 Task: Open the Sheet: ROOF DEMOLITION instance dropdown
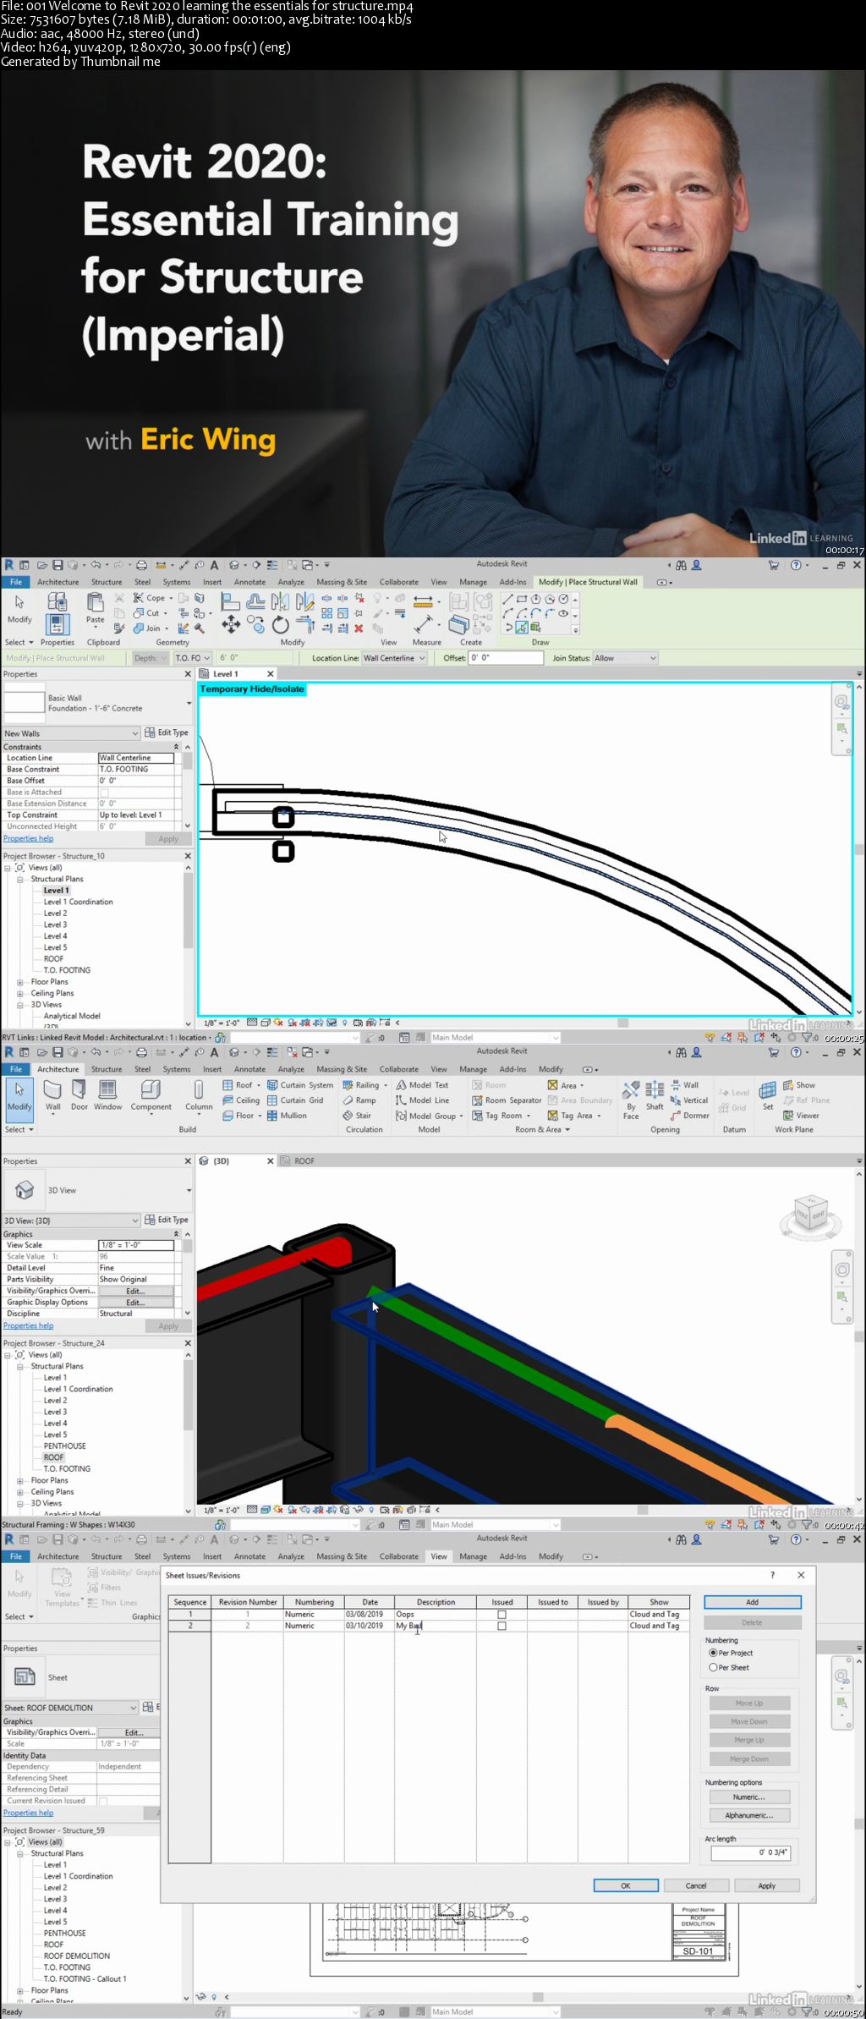tap(71, 1708)
